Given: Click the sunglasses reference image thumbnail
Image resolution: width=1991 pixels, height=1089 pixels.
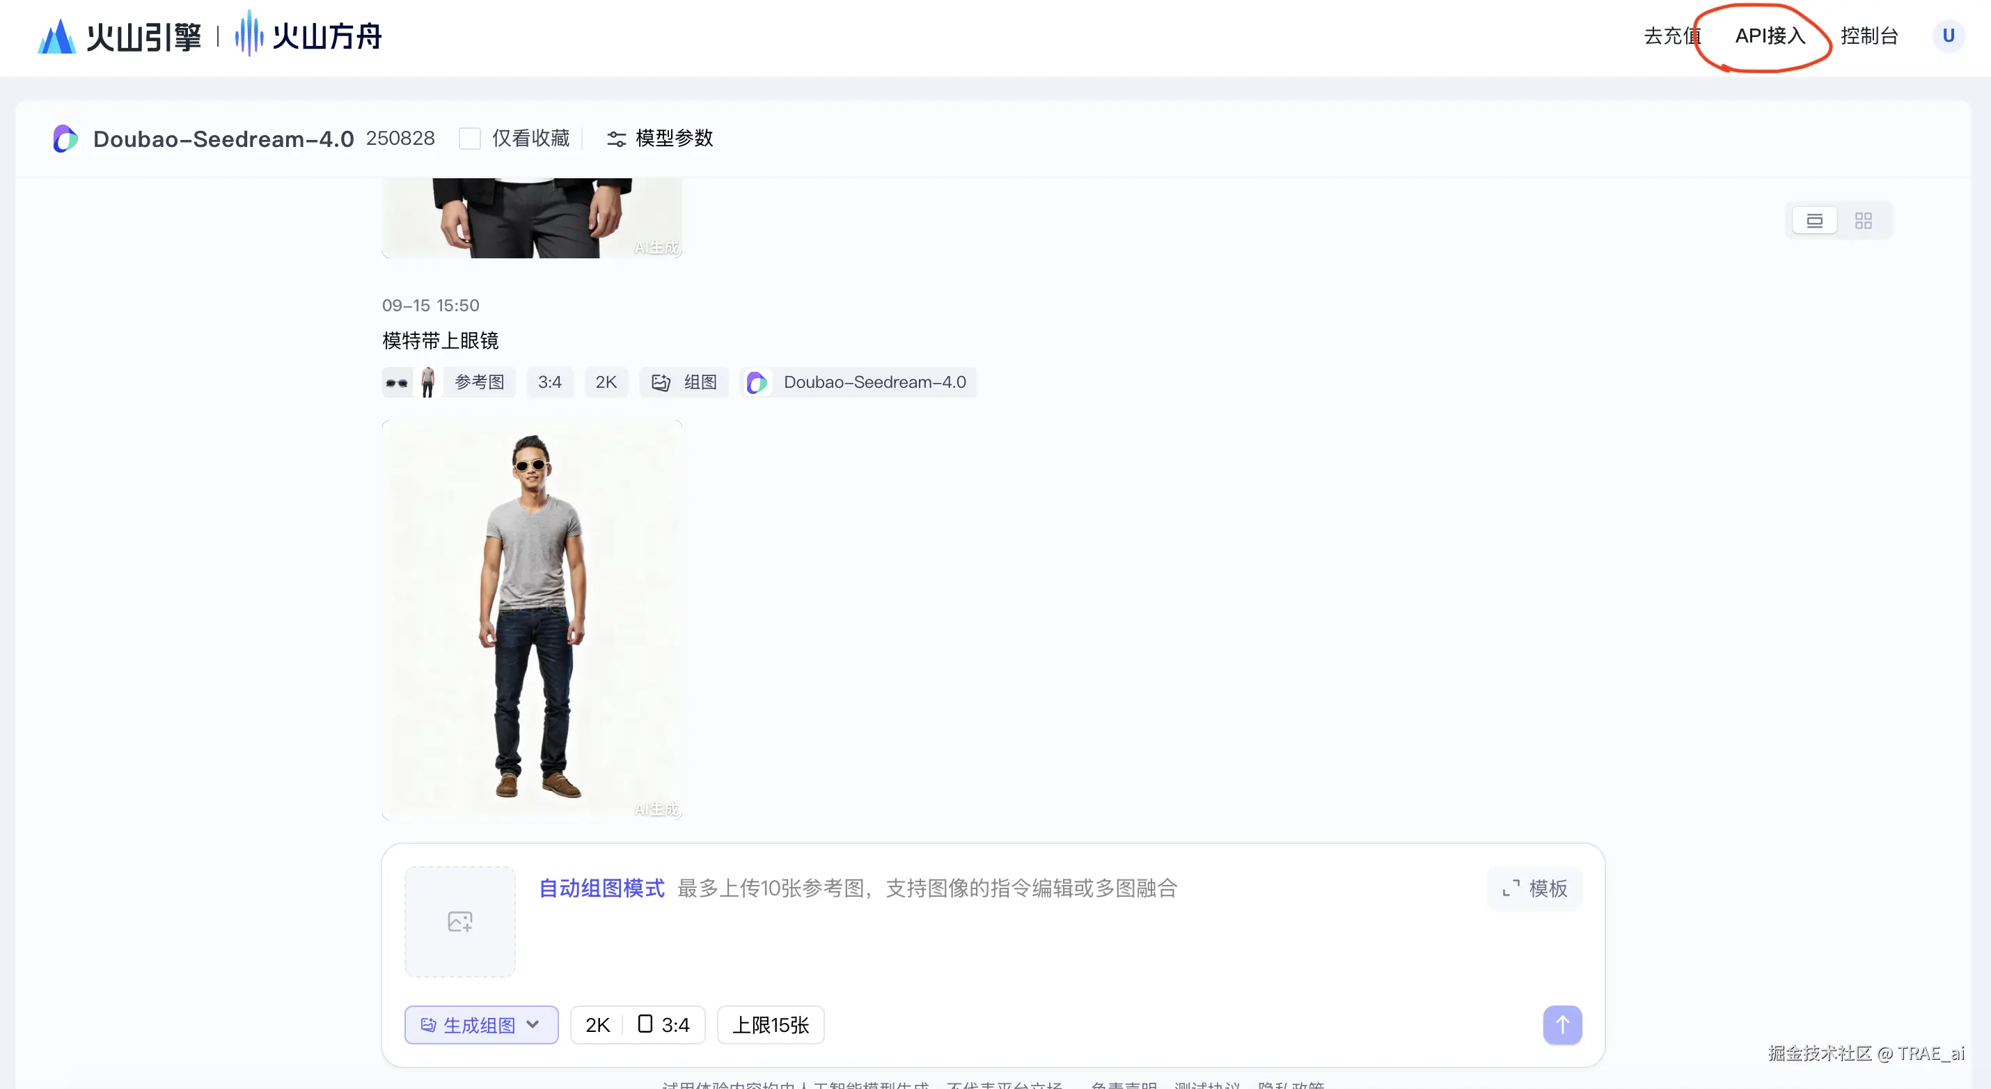Looking at the screenshot, I should [x=397, y=382].
